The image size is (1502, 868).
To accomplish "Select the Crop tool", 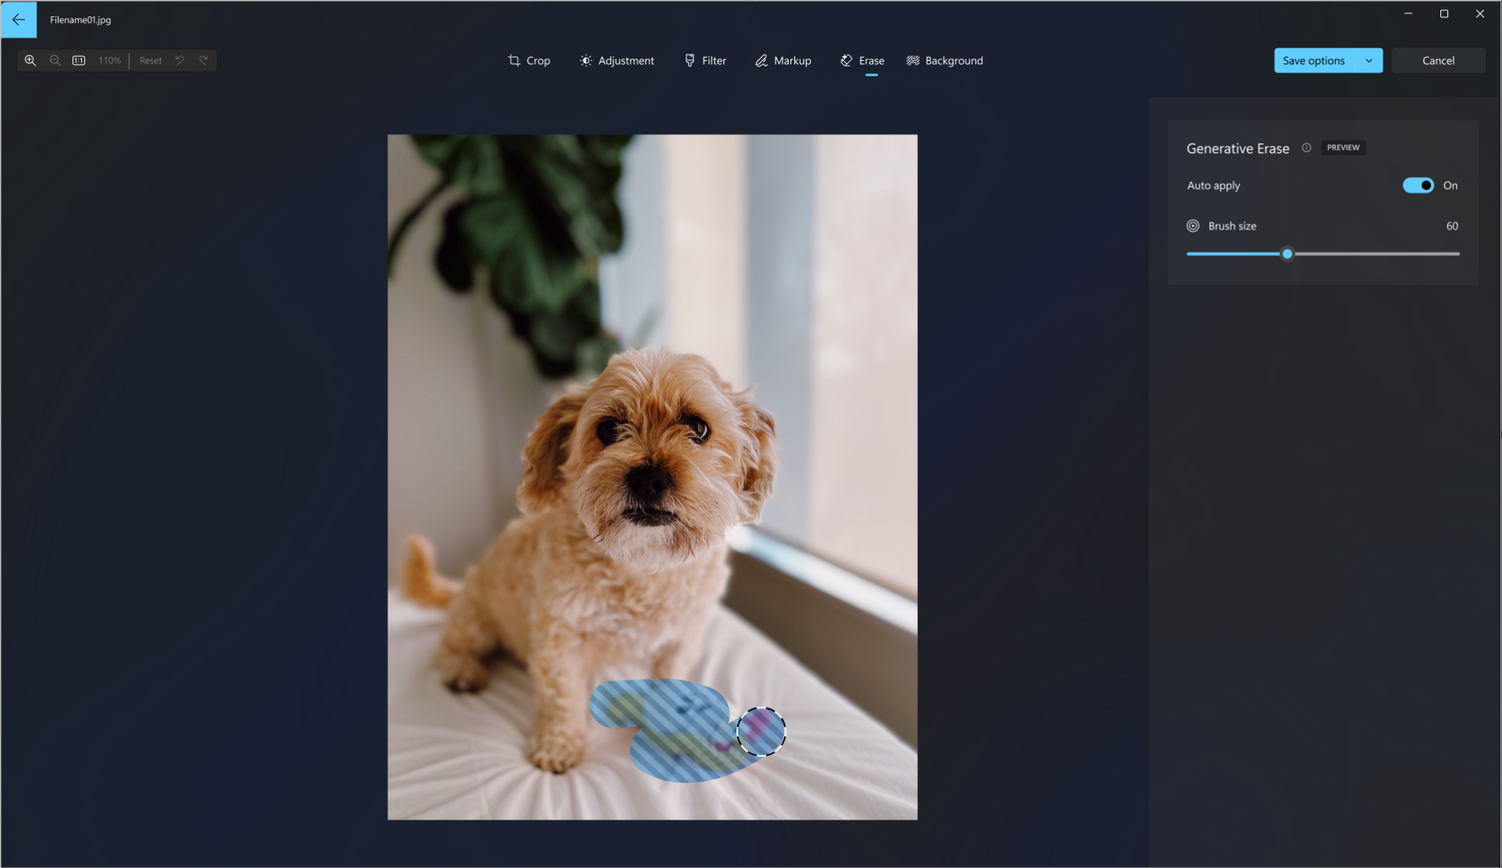I will click(528, 60).
